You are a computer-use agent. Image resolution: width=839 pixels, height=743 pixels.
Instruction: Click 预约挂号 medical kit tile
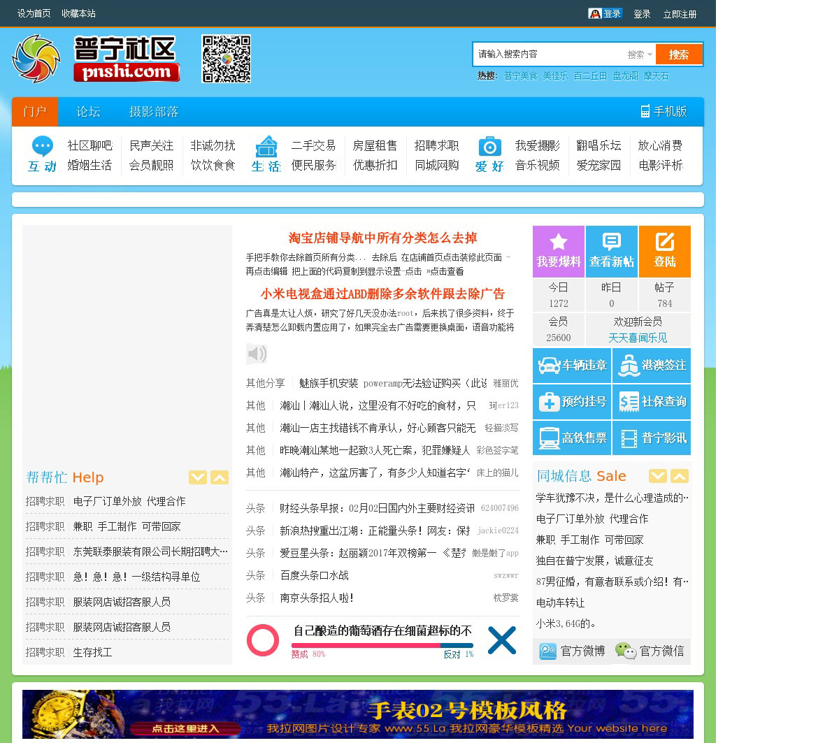click(572, 402)
